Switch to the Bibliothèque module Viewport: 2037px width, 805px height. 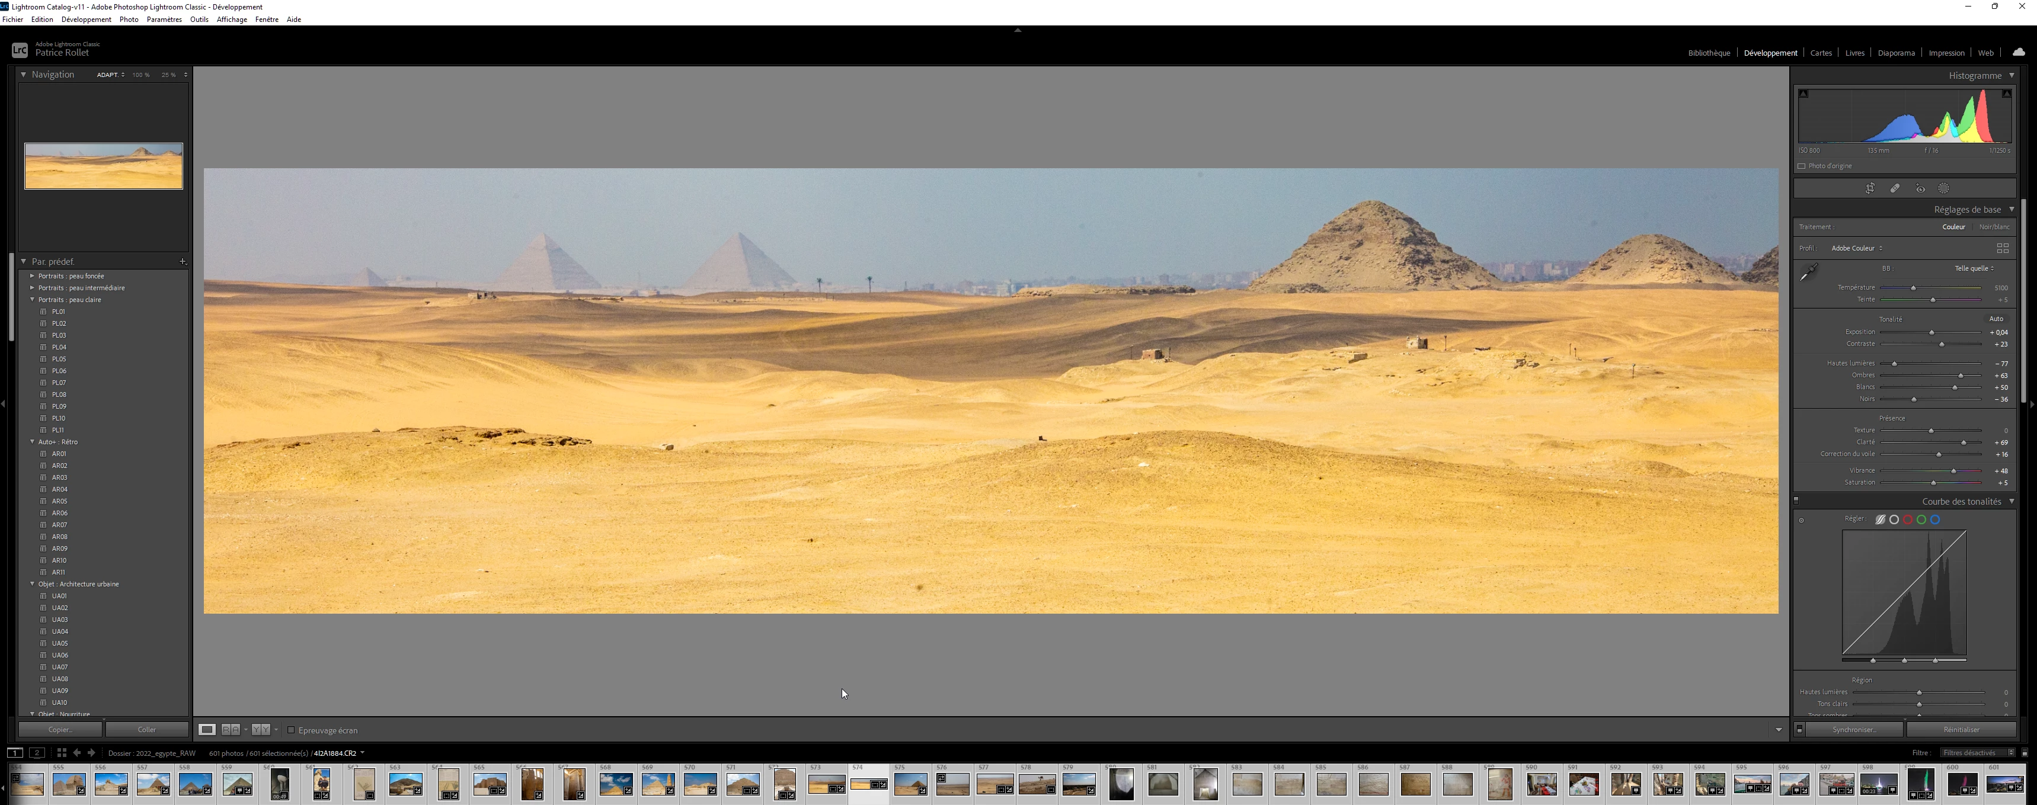[x=1709, y=53]
